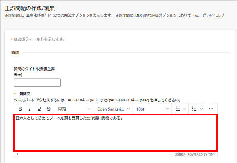Image resolution: width=237 pixels, height=163 pixels.
Task: Apply strikethrough formatting with S icon
Action: 49,109
